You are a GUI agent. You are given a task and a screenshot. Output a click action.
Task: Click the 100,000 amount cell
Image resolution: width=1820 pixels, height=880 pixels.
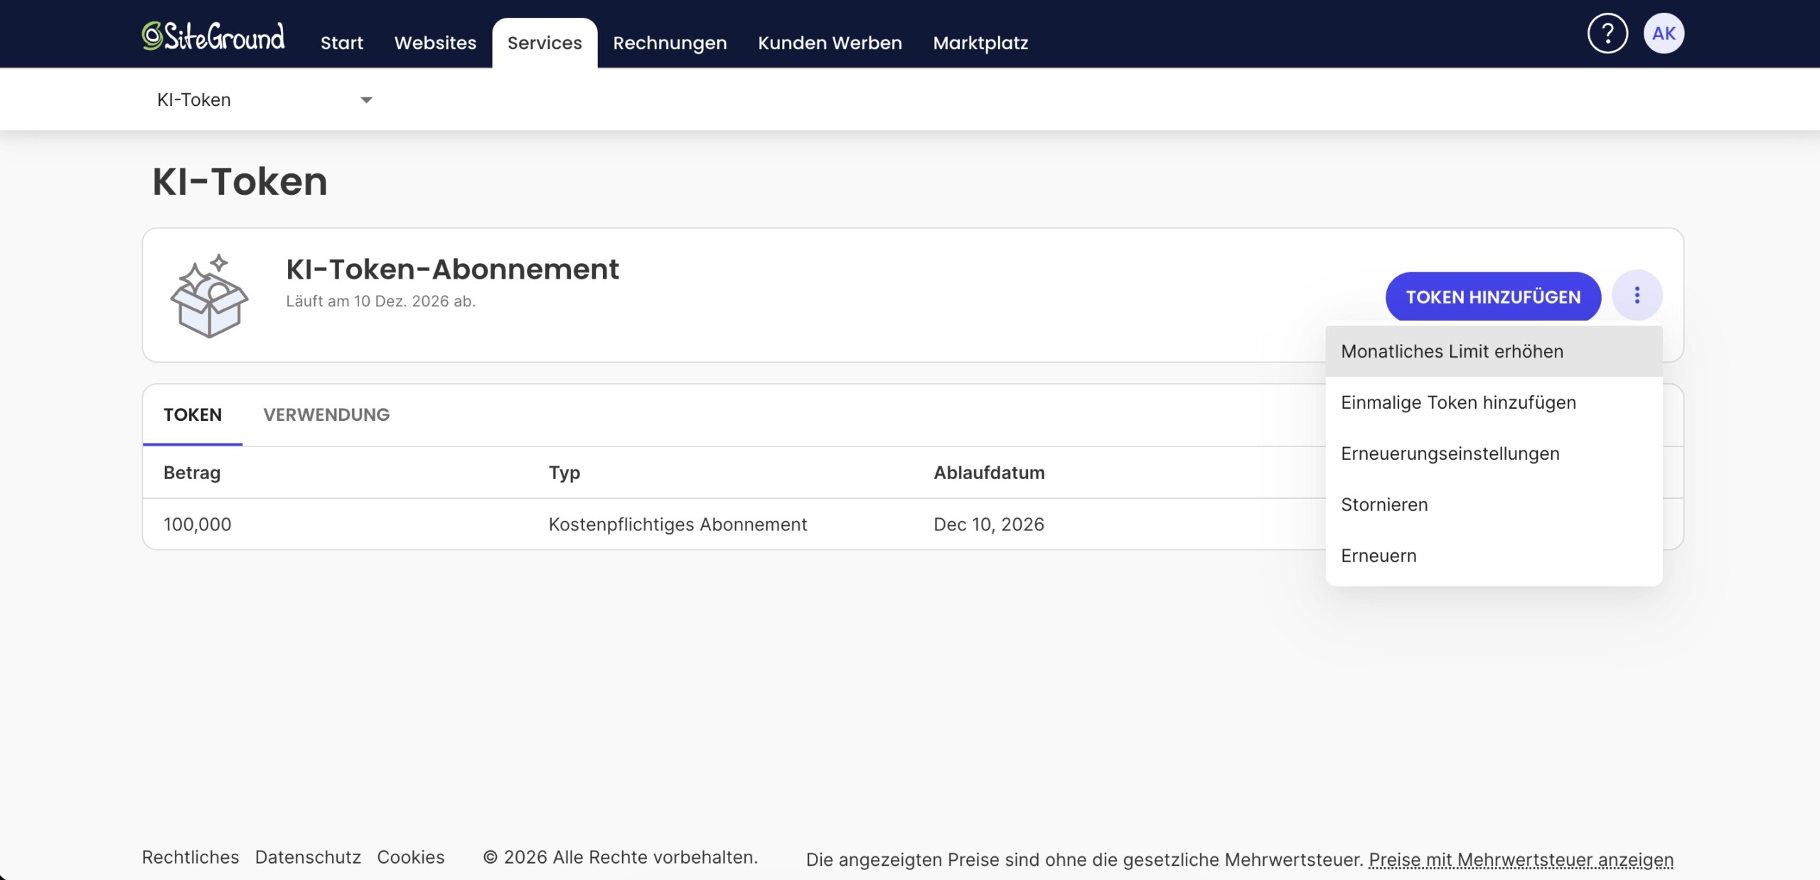coord(198,525)
